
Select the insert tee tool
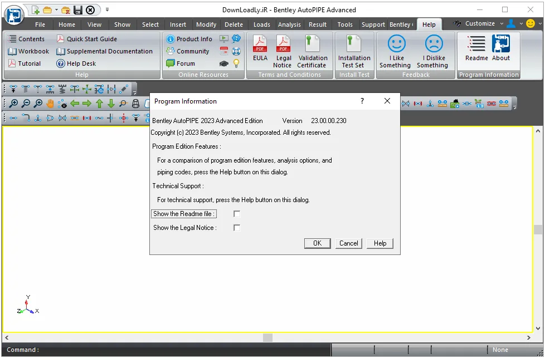click(x=38, y=118)
